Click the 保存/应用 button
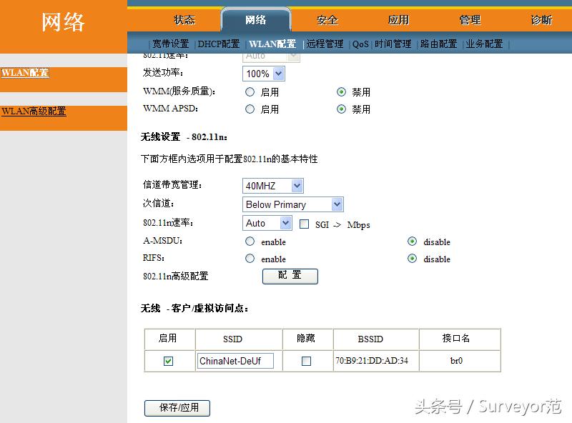The image size is (572, 423). coord(177,408)
